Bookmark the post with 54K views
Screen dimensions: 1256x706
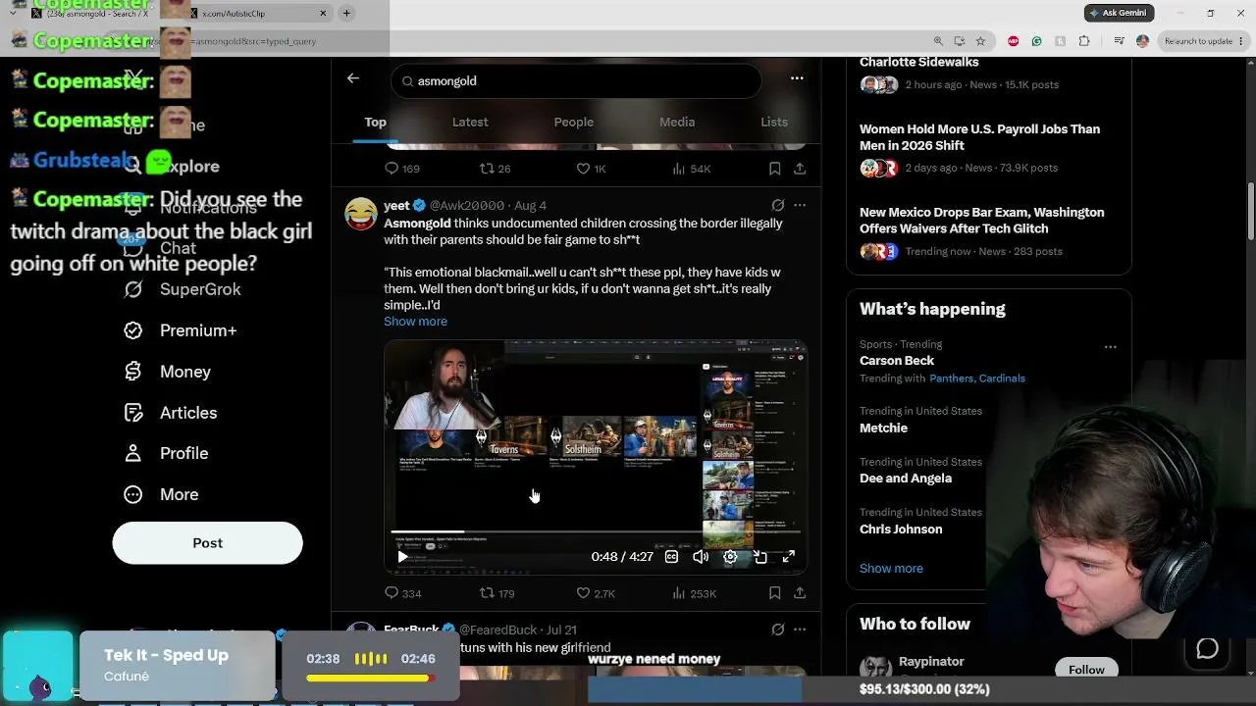click(775, 169)
